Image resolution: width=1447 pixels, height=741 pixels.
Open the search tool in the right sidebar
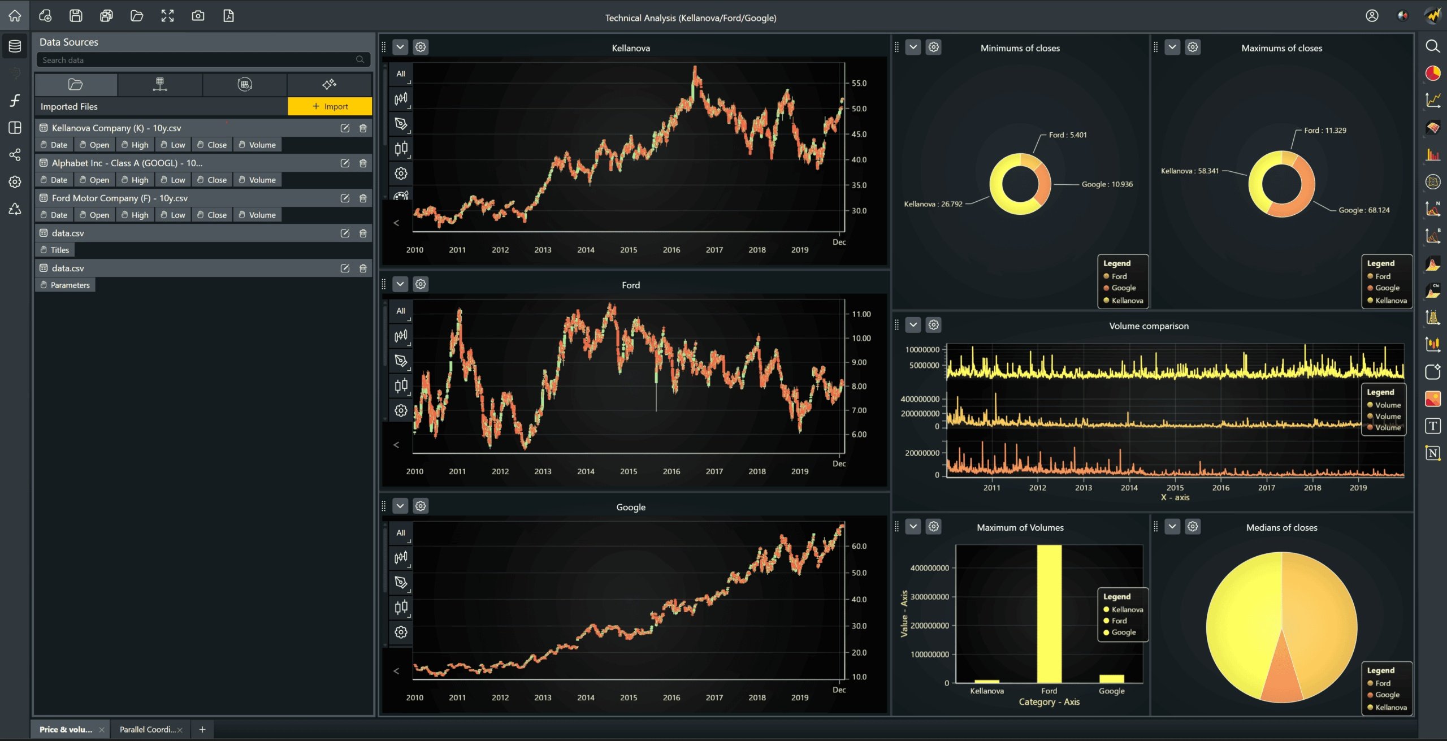click(1434, 46)
